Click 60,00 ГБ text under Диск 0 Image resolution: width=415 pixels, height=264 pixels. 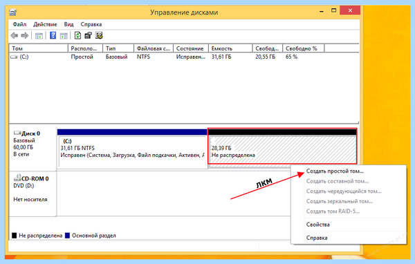coord(24,147)
